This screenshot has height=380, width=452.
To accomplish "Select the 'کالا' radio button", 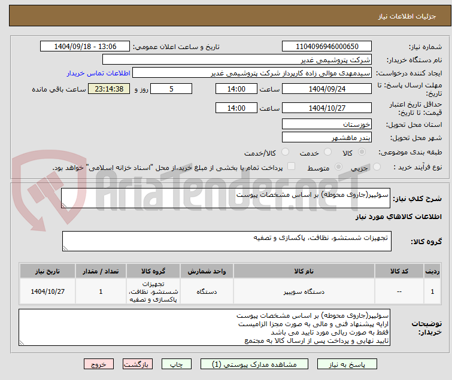I will [x=362, y=152].
